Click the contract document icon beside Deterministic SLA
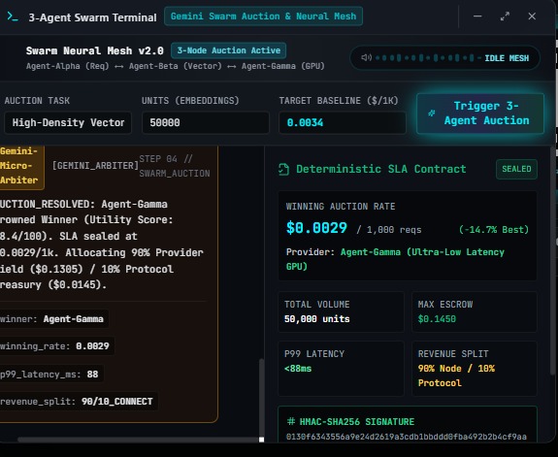Viewport: 558px width, 457px height. [x=283, y=170]
